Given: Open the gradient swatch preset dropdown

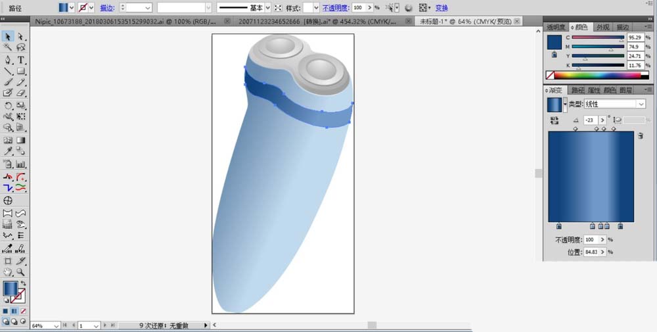Looking at the screenshot, I should pos(565,105).
